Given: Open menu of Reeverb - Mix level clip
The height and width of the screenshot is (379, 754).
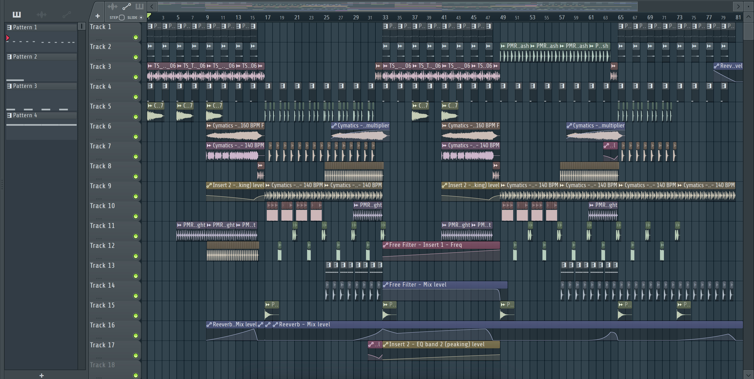Looking at the screenshot, I should [x=275, y=325].
